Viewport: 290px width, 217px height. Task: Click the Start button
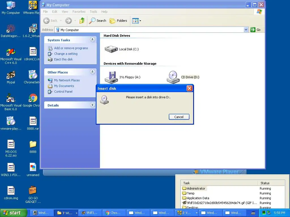point(13,213)
